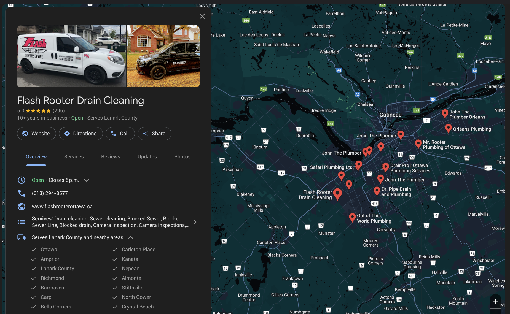Click Barrhaven in service areas
The width and height of the screenshot is (510, 314).
[x=52, y=288]
